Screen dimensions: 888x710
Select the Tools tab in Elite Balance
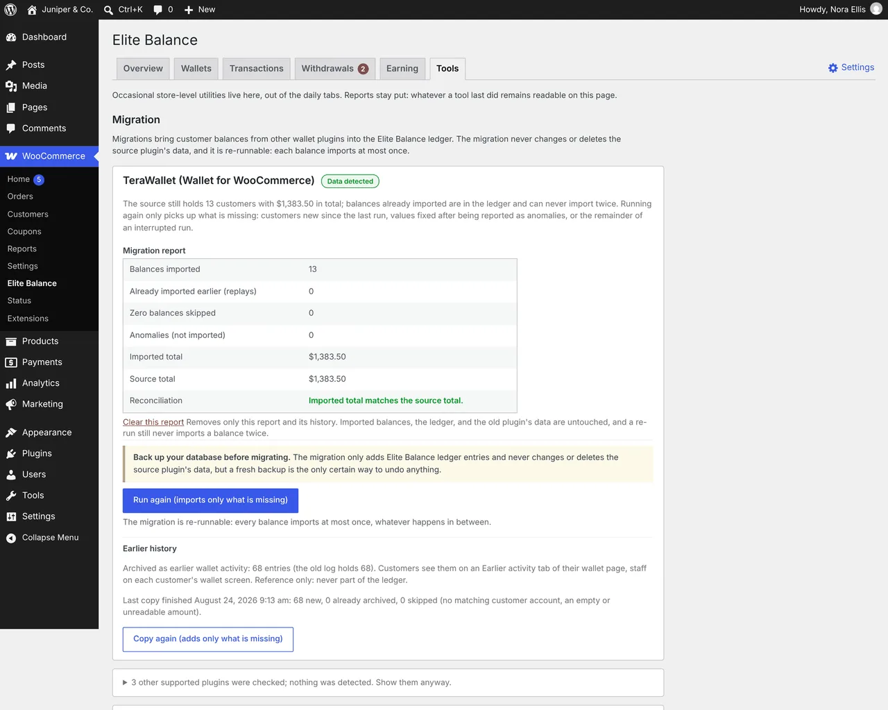(447, 69)
